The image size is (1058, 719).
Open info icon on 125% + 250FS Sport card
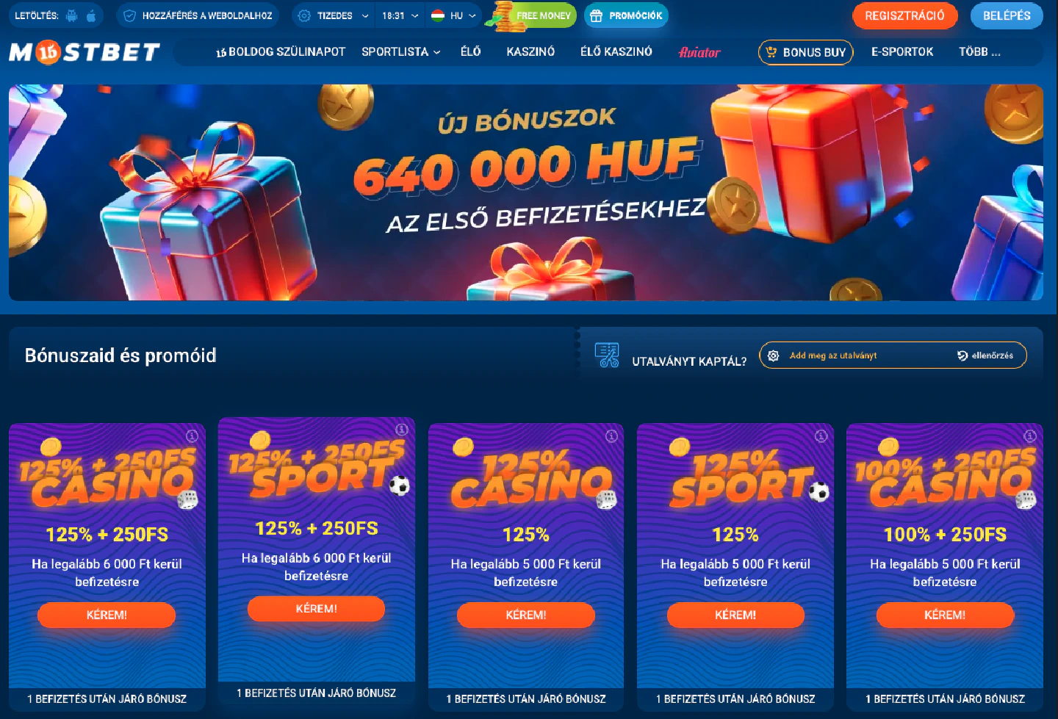point(401,430)
